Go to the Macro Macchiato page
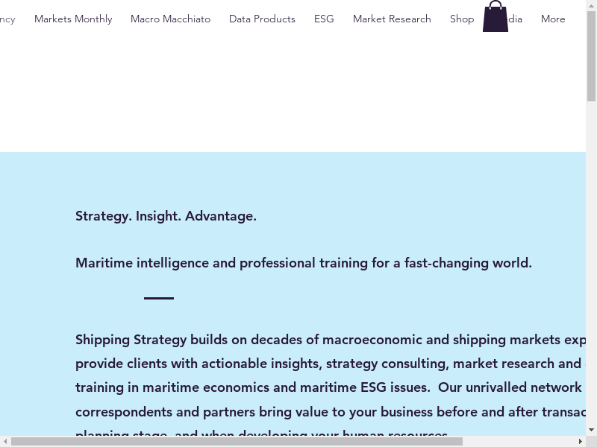This screenshot has height=447, width=597. click(x=170, y=19)
